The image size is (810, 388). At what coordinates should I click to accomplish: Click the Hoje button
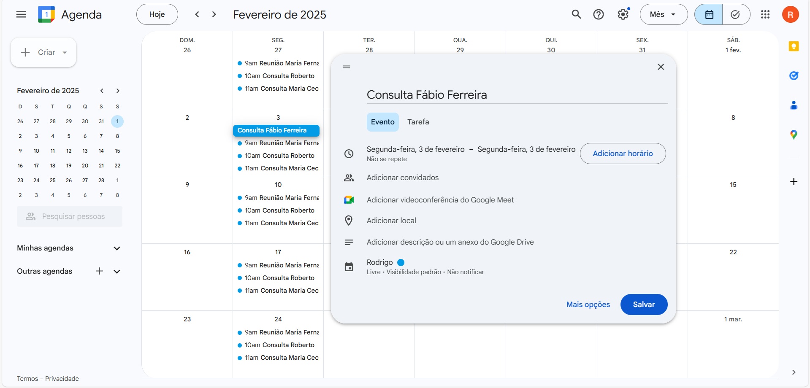pyautogui.click(x=157, y=14)
